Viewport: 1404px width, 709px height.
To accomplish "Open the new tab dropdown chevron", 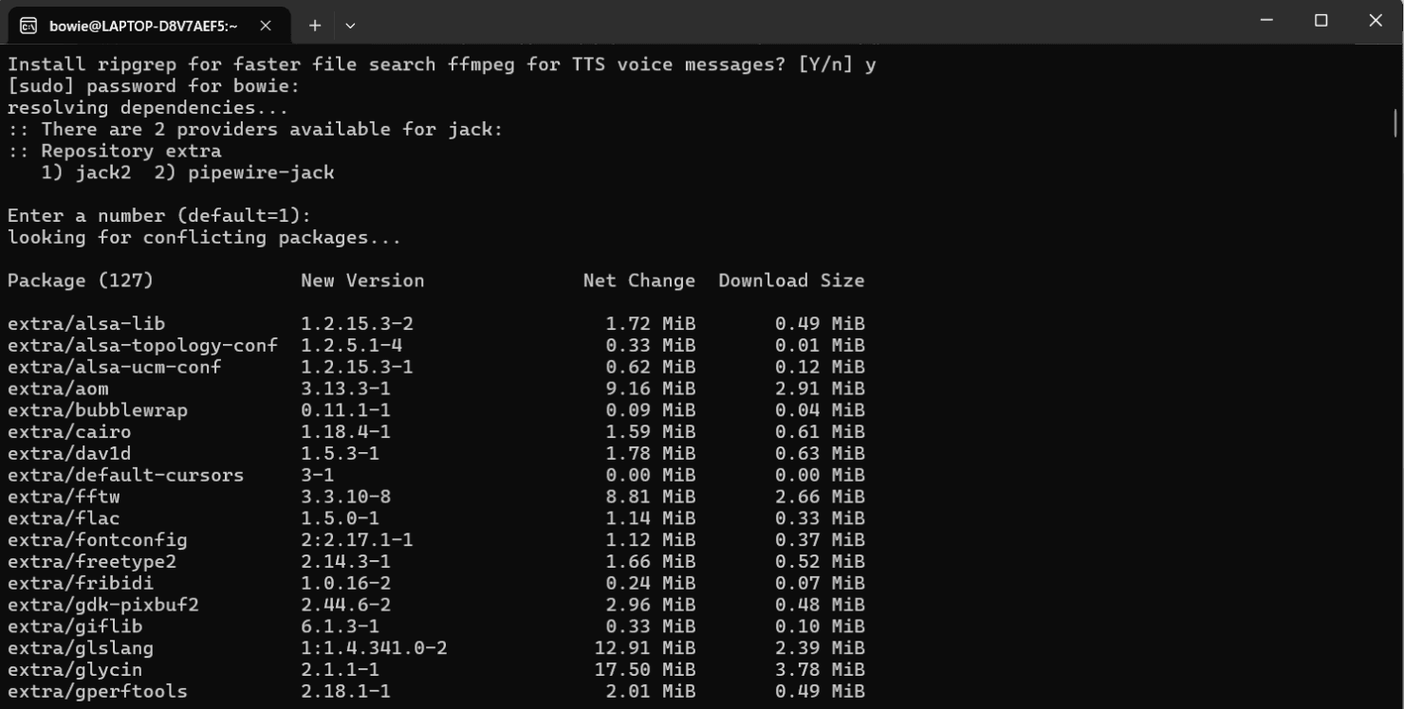I will point(350,26).
